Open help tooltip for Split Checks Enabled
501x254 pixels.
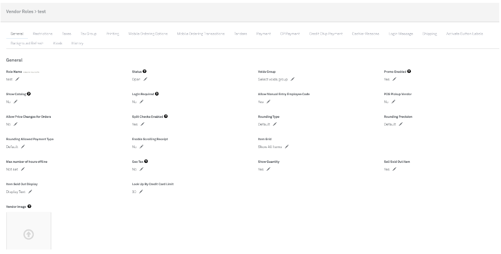tap(166, 116)
